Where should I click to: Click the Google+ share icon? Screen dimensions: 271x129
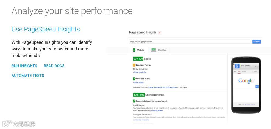click(x=160, y=33)
